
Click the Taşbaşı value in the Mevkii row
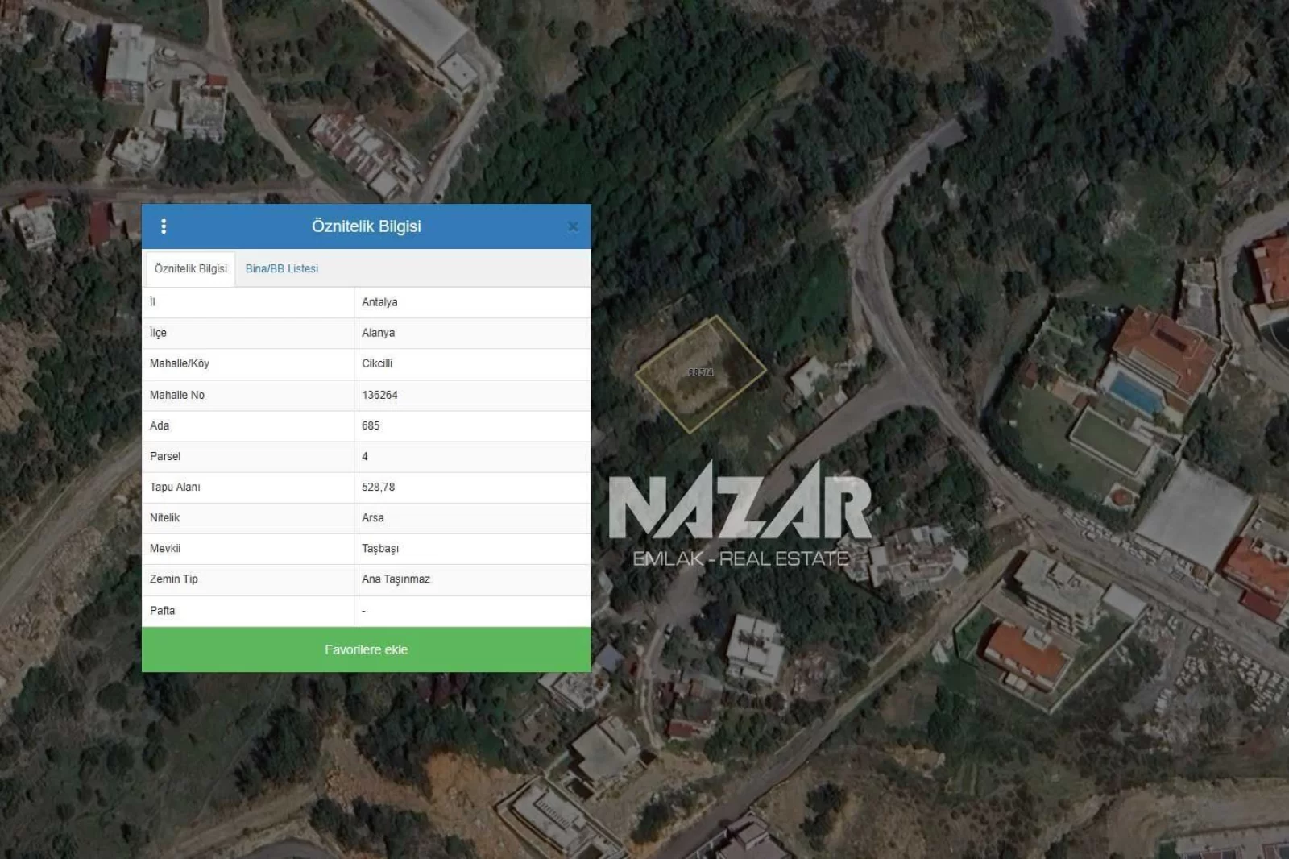point(380,549)
